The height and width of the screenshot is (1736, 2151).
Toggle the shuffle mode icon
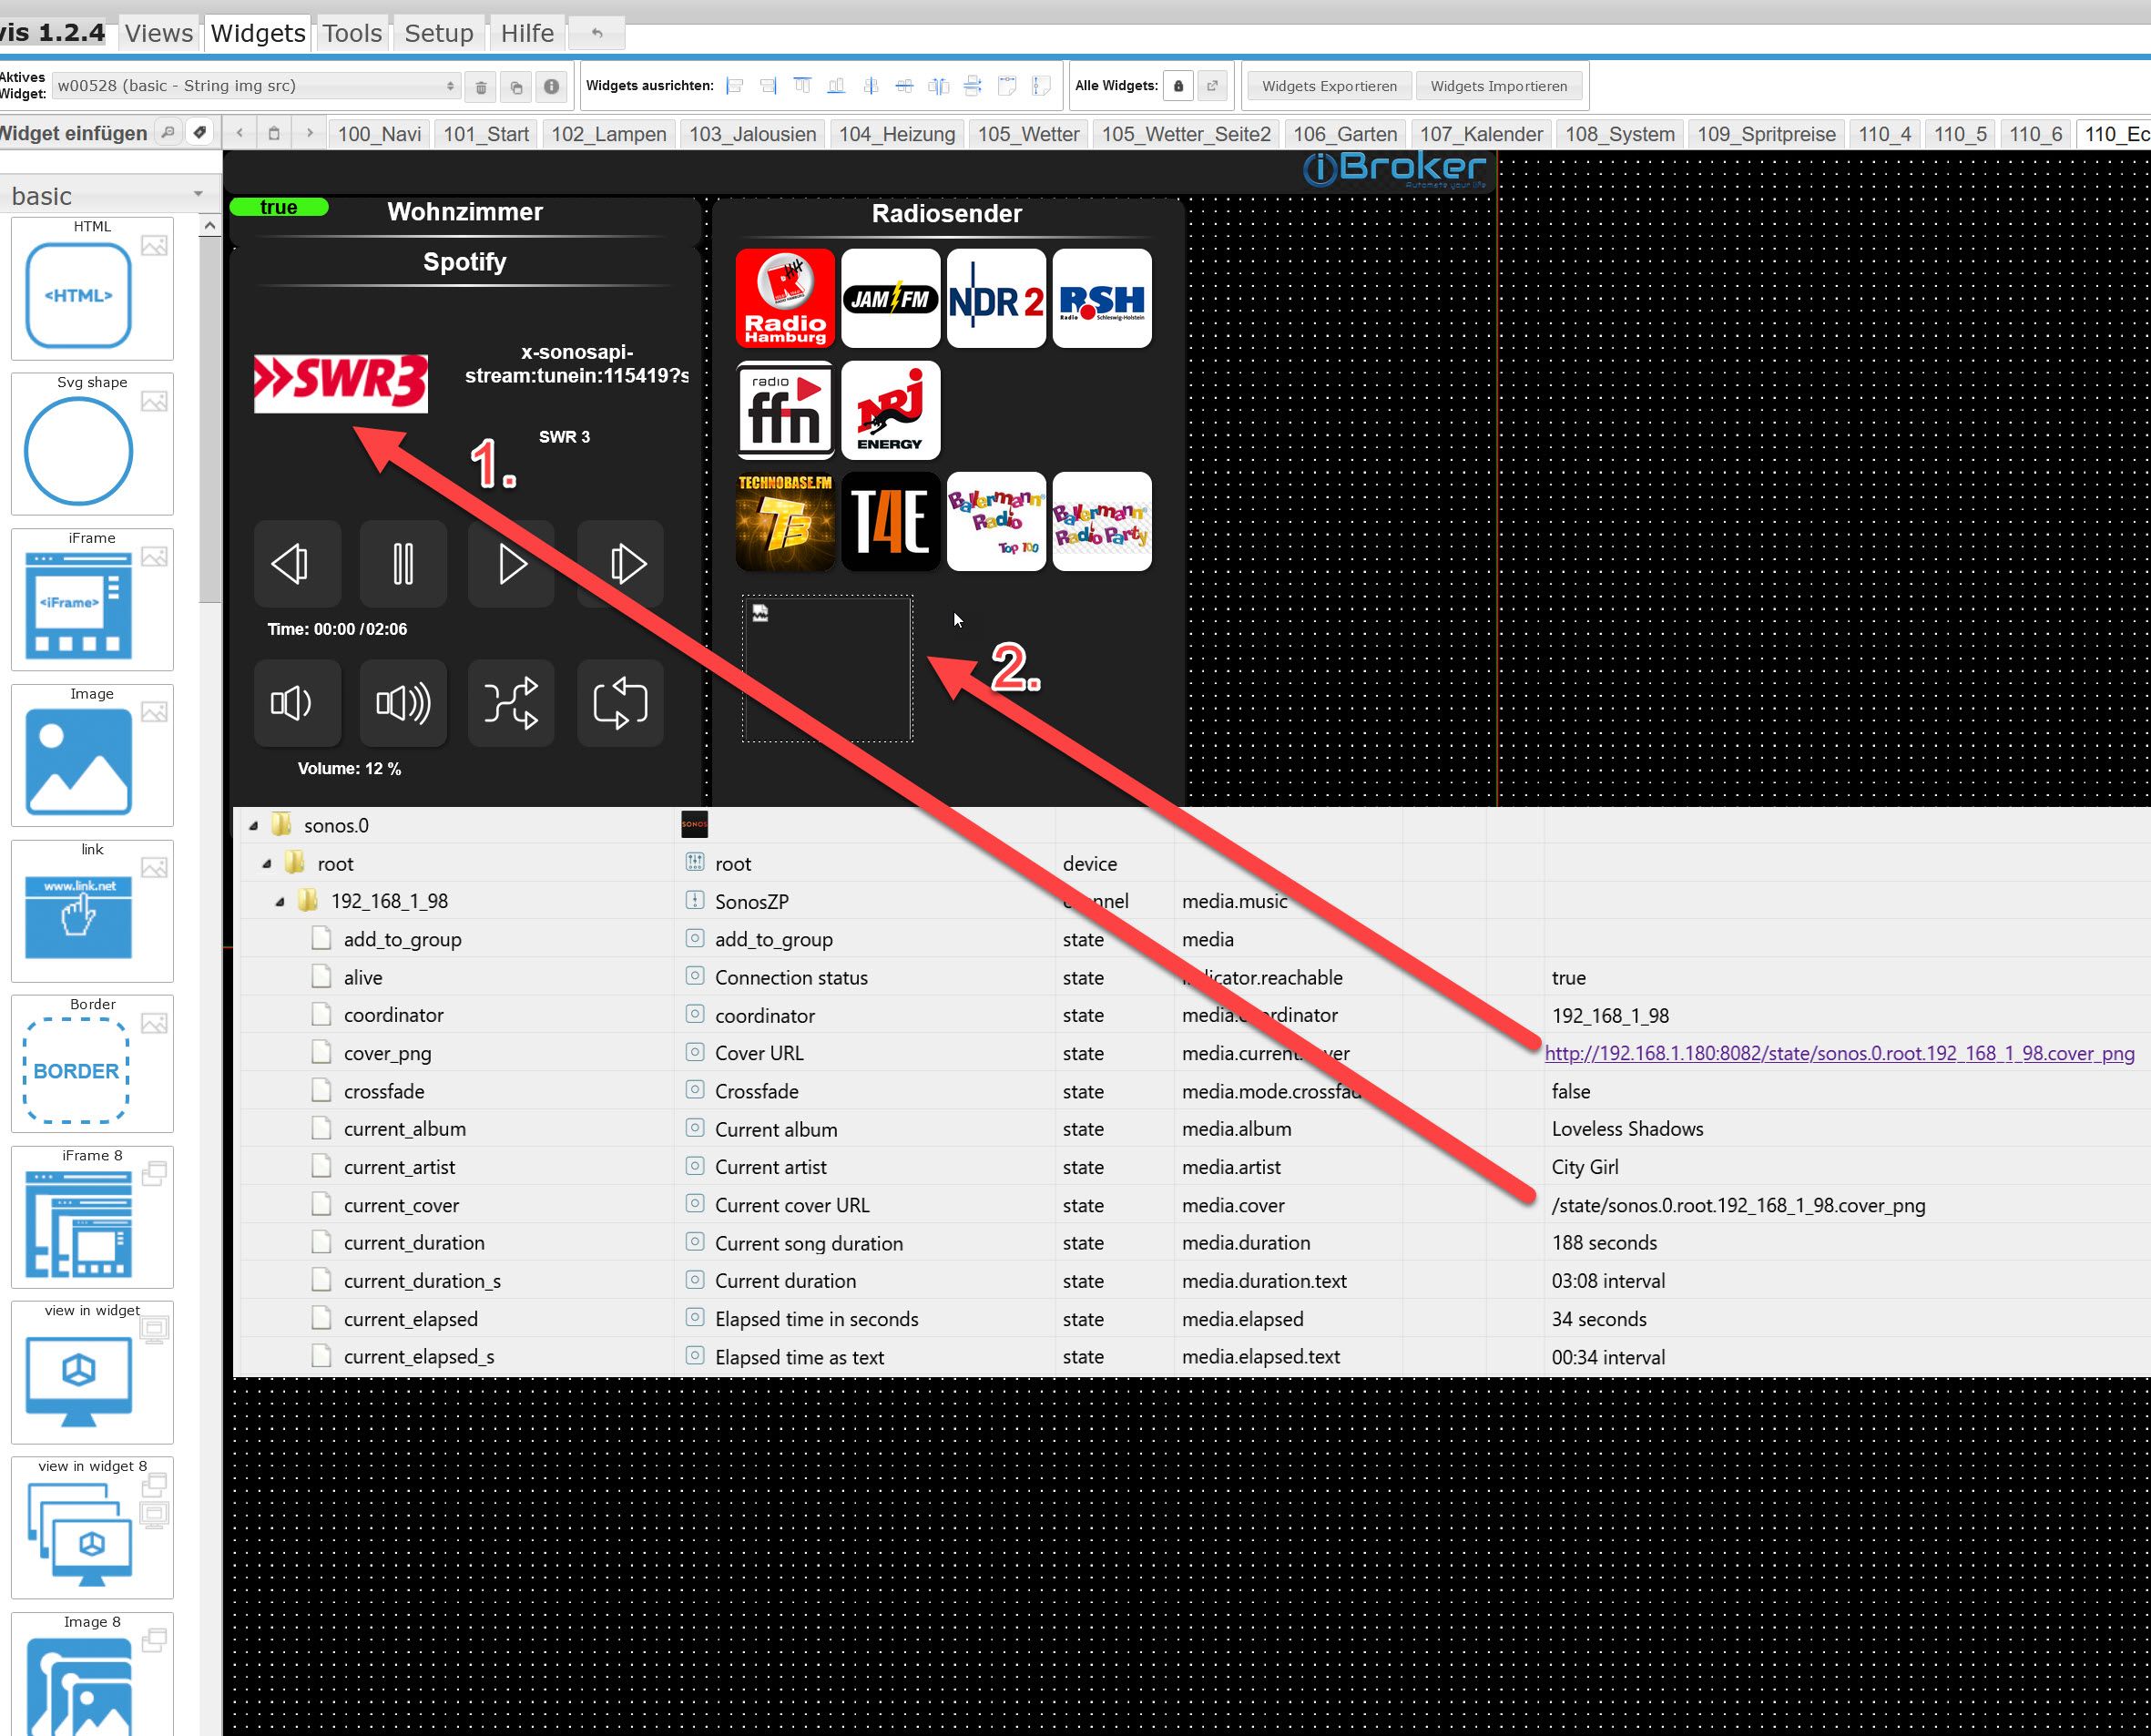coord(511,703)
